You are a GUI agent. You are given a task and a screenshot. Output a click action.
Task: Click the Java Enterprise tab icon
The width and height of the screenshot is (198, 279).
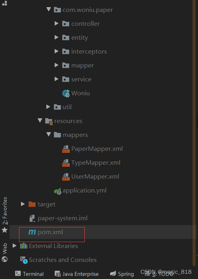[x=57, y=274]
